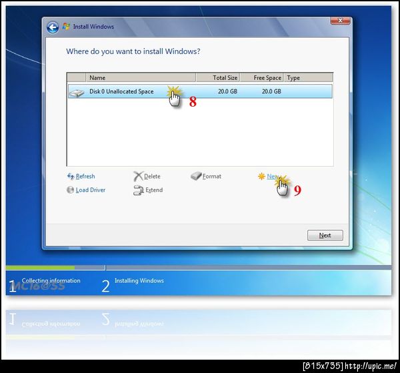Click the Next button
Screen dimensions: 400x373
[325, 235]
